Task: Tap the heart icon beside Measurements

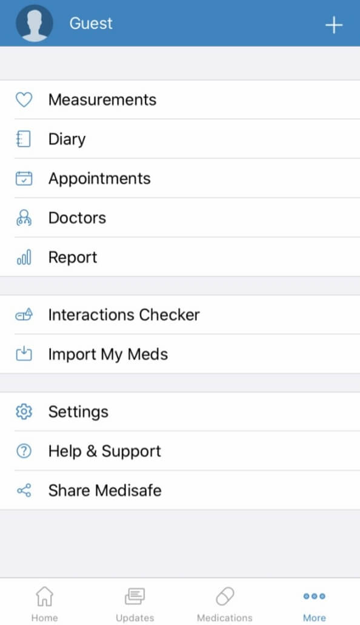Action: pyautogui.click(x=24, y=100)
